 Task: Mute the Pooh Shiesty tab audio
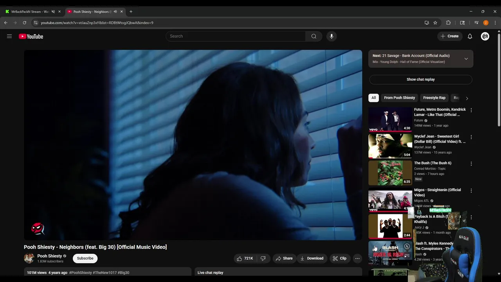(115, 12)
